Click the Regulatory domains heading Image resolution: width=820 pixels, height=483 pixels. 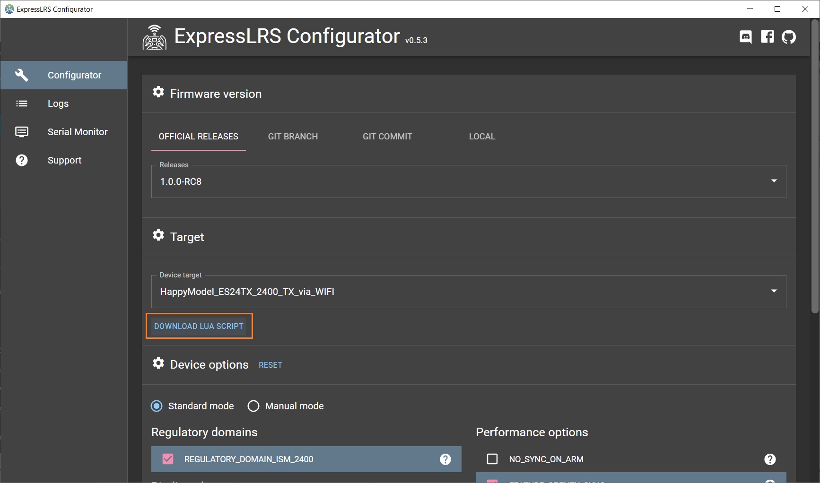[204, 432]
